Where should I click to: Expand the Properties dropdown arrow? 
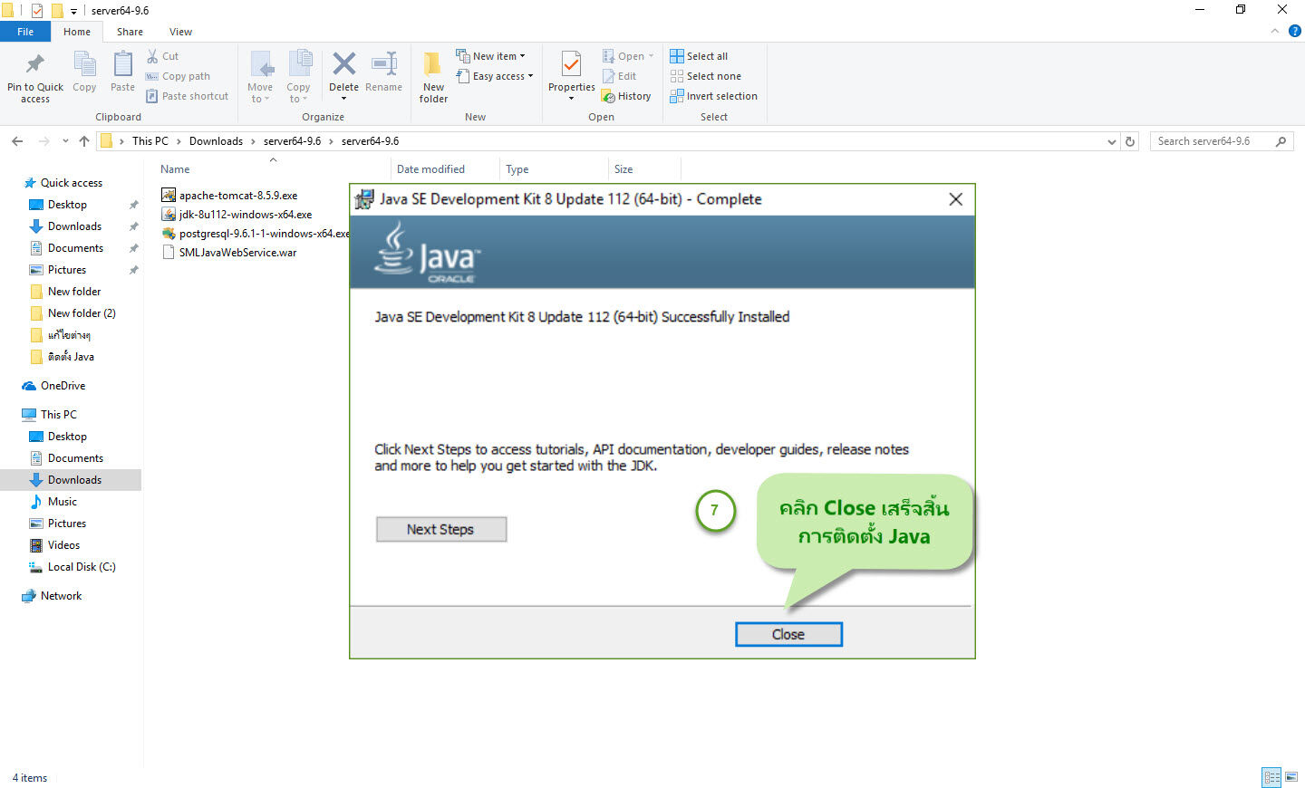pyautogui.click(x=571, y=99)
